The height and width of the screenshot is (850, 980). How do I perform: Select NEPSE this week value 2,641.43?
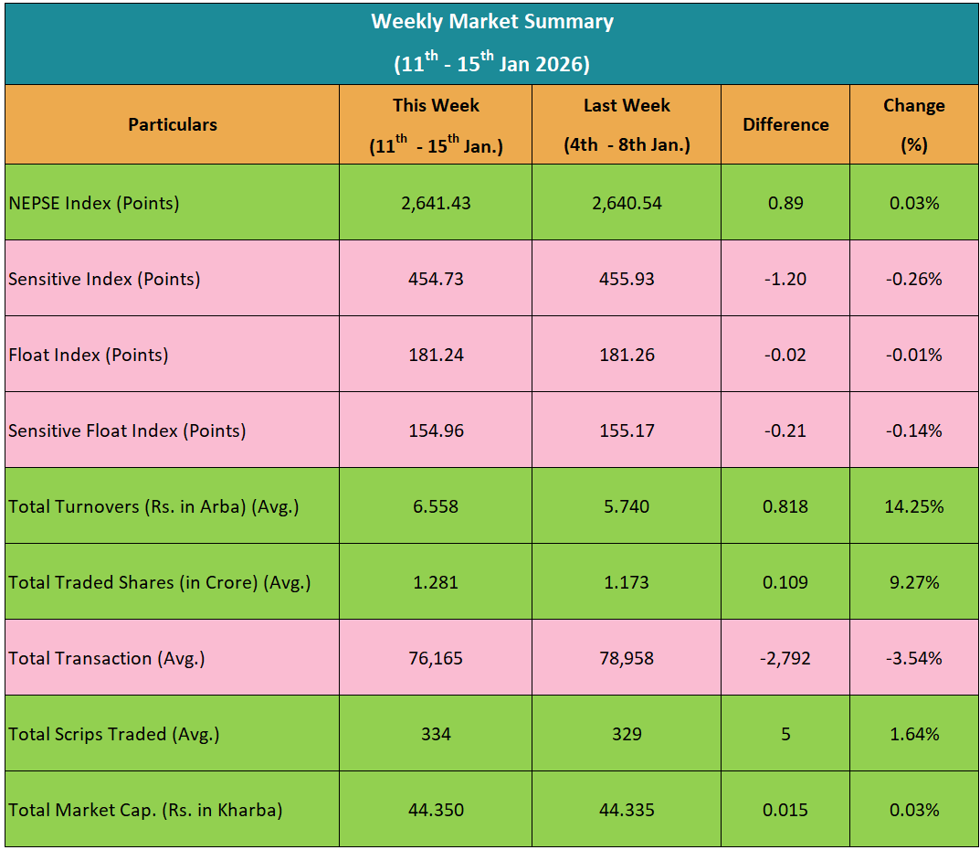[436, 203]
